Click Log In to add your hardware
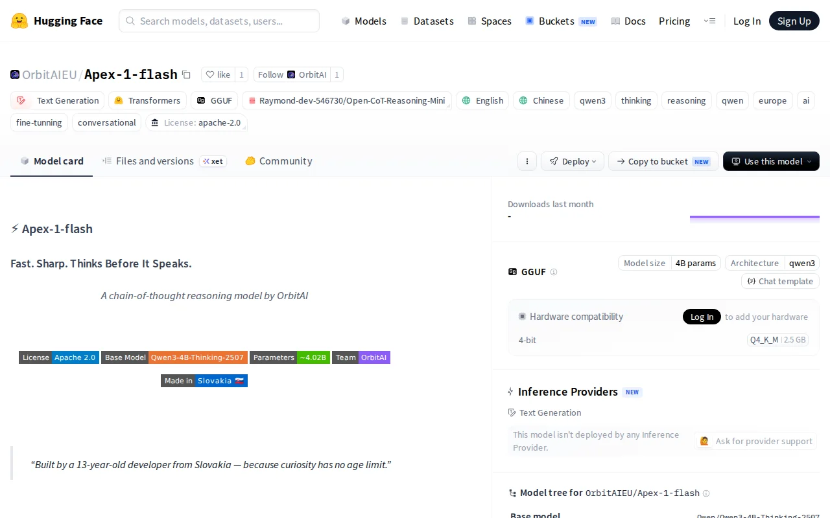 click(x=702, y=317)
